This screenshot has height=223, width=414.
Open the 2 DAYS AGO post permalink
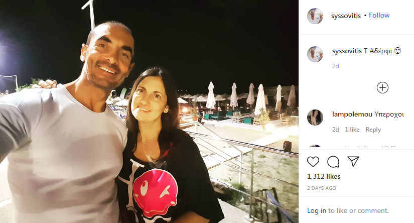322,188
